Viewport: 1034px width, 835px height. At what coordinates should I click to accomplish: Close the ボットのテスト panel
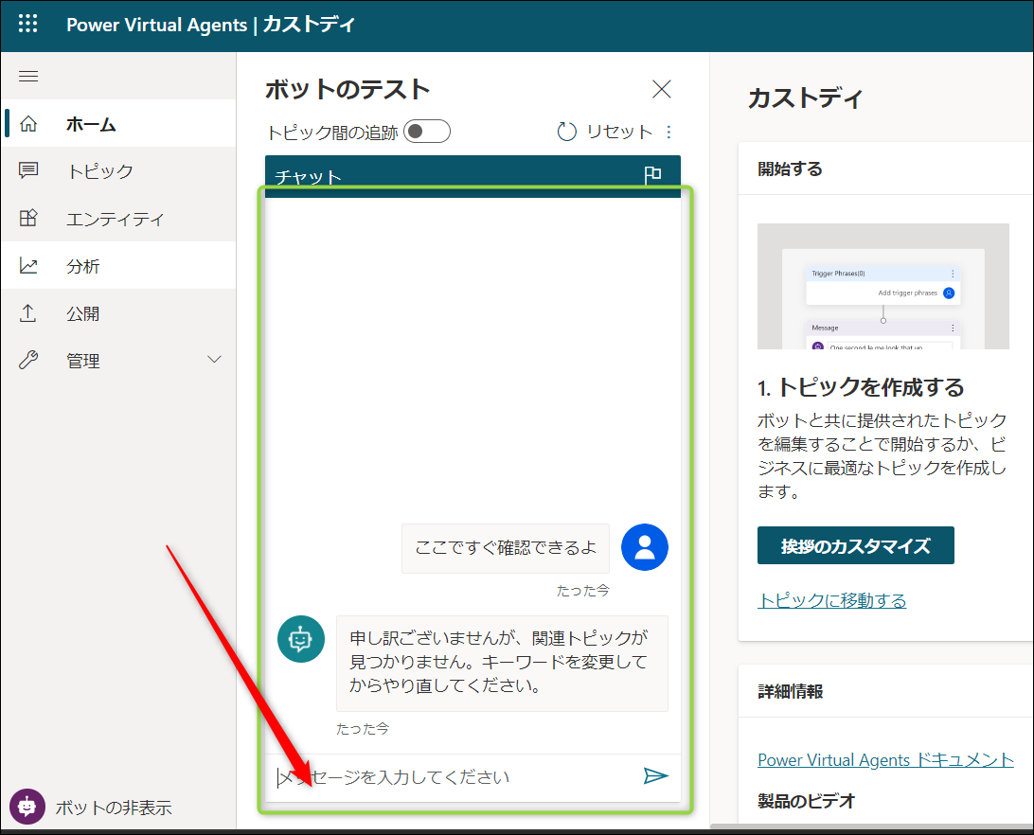662,89
